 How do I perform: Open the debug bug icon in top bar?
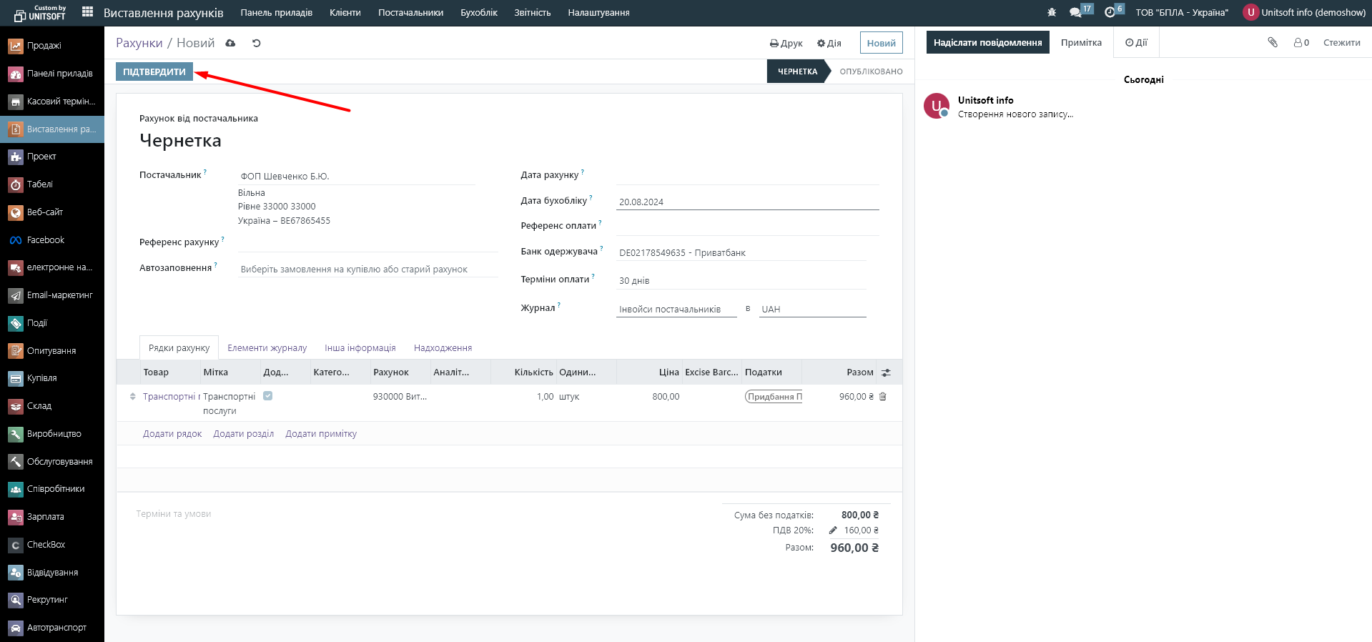pos(1051,13)
